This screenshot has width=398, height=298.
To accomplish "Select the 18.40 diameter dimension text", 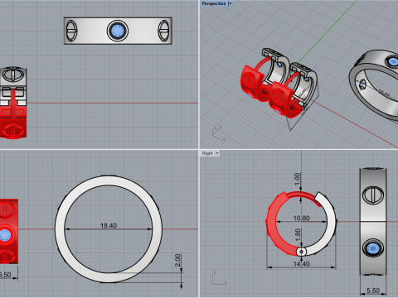I will click(x=109, y=226).
